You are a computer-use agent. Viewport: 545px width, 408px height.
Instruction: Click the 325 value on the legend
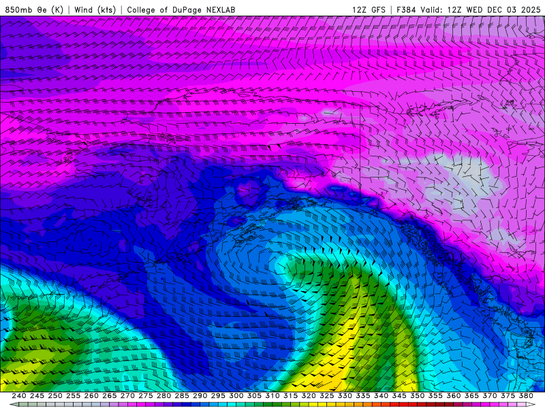click(x=327, y=396)
